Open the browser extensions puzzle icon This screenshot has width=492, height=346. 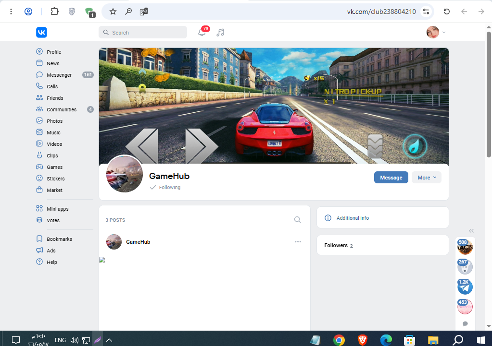(55, 12)
